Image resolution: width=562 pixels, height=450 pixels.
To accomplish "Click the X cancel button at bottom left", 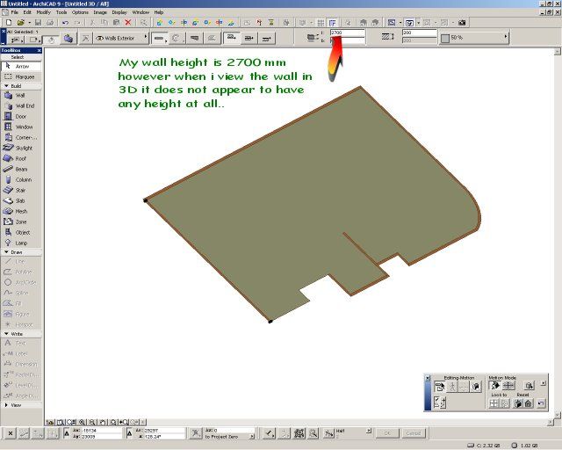I will click(x=11, y=433).
